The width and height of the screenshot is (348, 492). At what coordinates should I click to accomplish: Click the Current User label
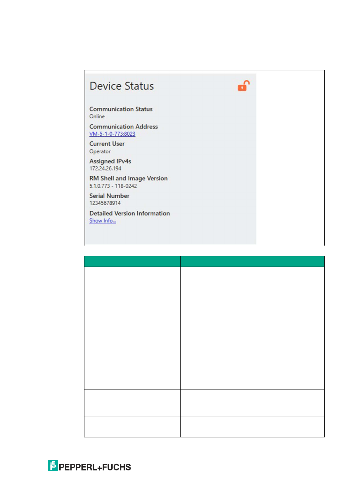[107, 144]
